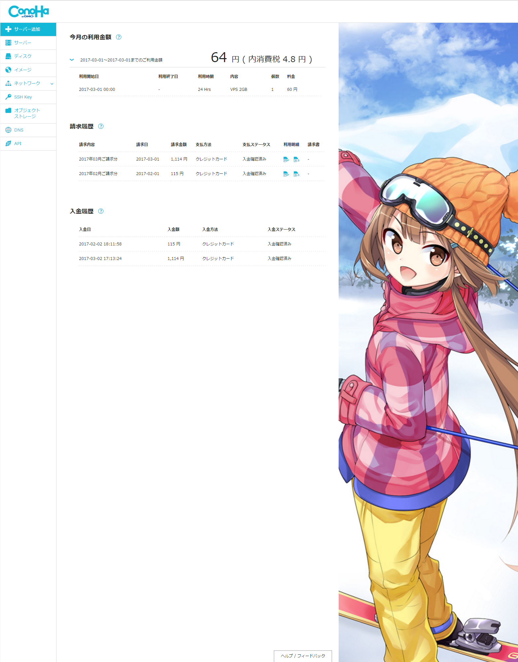Viewport: 518px width, 662px height.
Task: Download XLS for March 2017 invoice
Action: coord(296,160)
